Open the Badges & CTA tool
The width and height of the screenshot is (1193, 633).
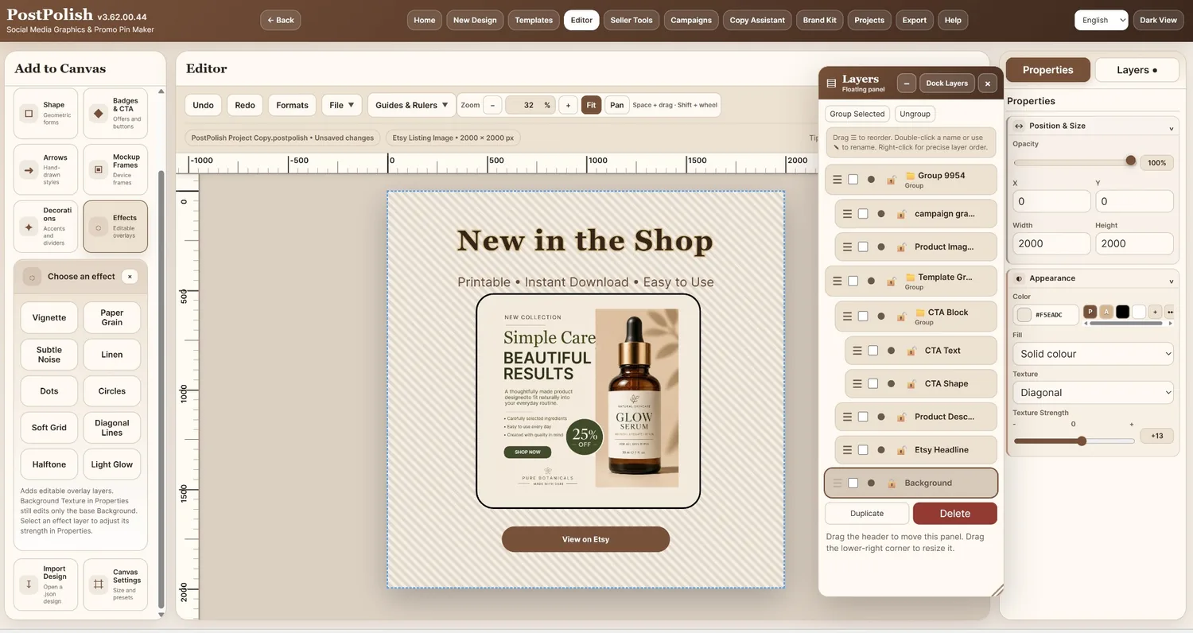[x=115, y=114]
